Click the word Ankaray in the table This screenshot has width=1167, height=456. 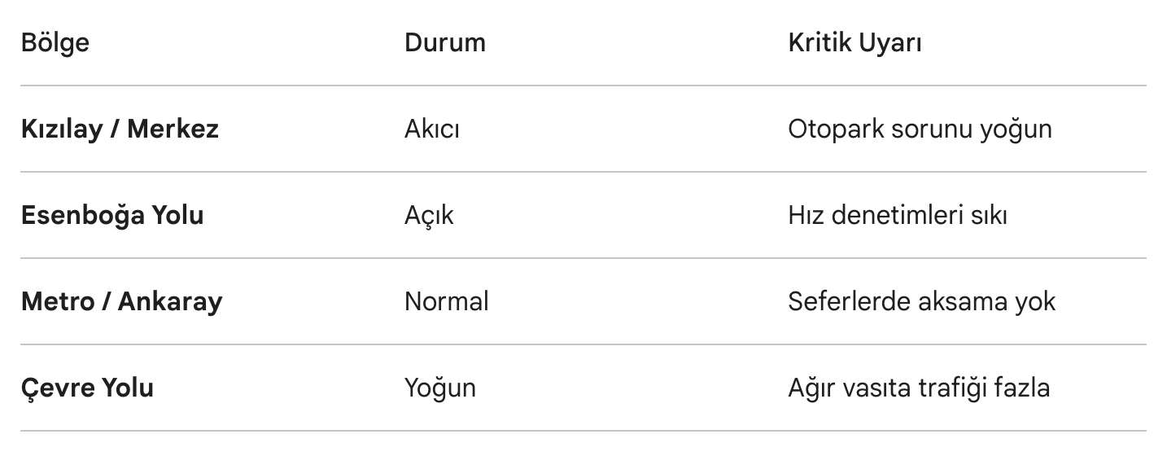click(170, 301)
